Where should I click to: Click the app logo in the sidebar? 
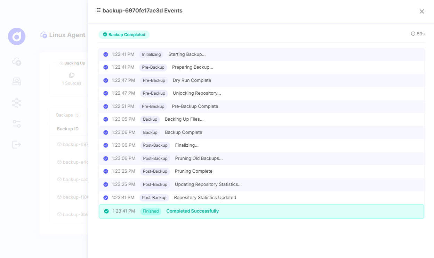click(17, 36)
